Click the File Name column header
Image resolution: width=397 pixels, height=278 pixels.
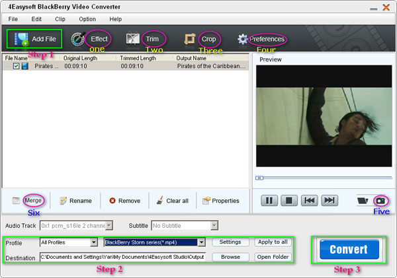pos(16,58)
